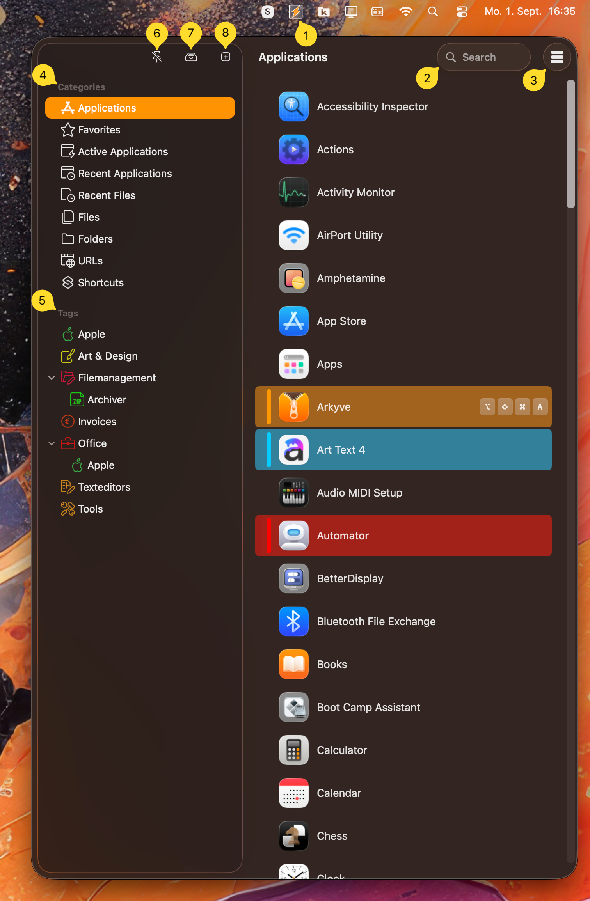Open the hamburger menu button
590x901 pixels.
[x=557, y=57]
